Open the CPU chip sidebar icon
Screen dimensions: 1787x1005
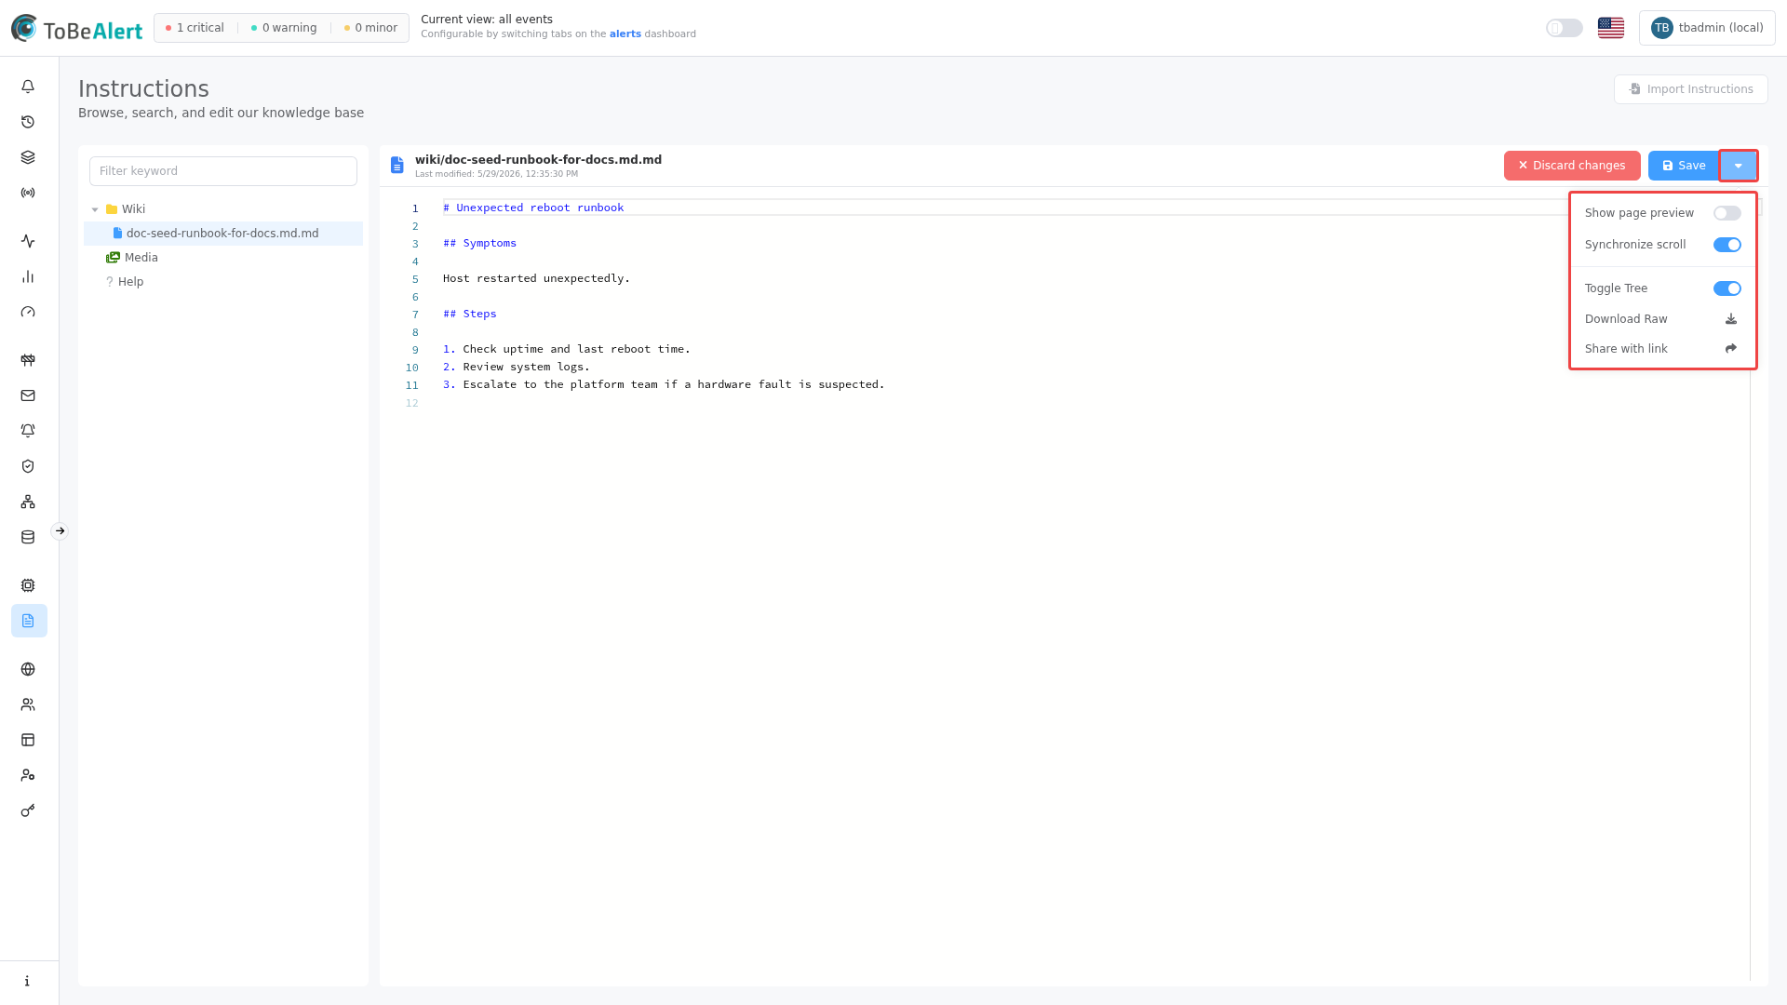pos(28,585)
